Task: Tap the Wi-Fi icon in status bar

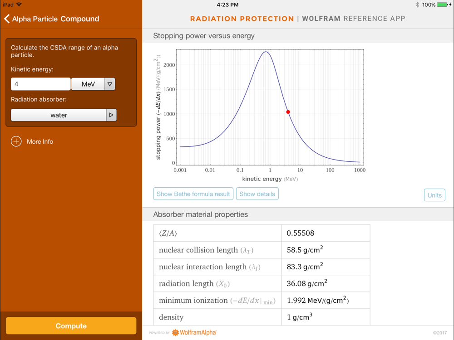Action: click(19, 5)
